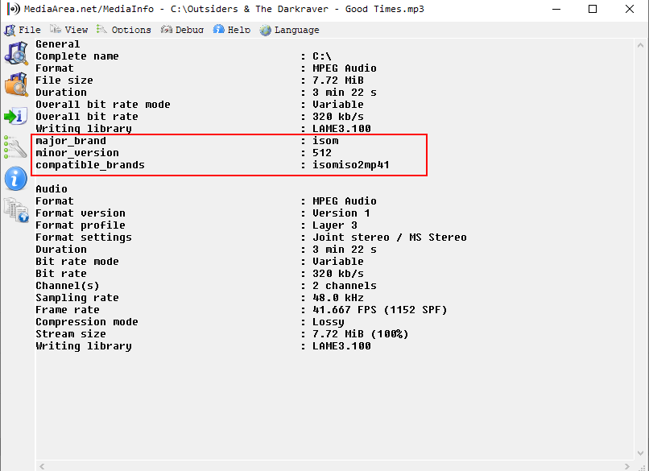Viewport: 649px width, 471px height.
Task: Click the 'Joint stereo / MS Stereo' value
Action: (x=390, y=238)
